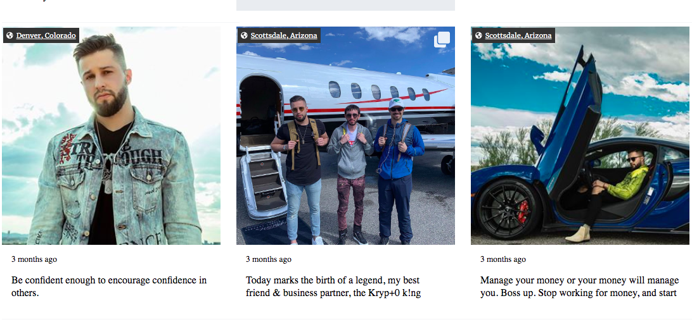
Task: Click "3 months ago" under the jet post
Action: 269,259
